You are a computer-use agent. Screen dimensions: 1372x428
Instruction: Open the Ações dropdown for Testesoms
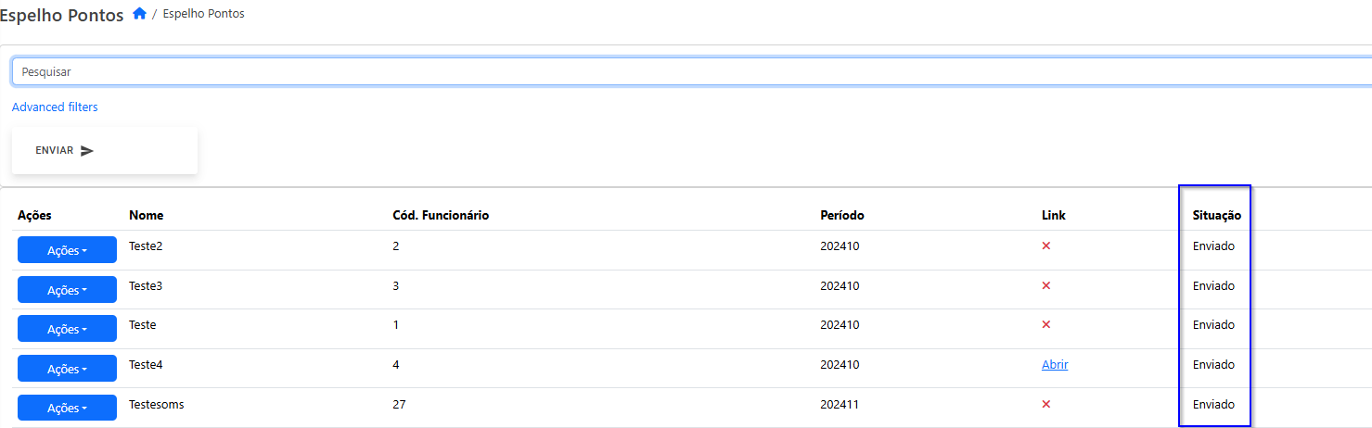tap(67, 408)
